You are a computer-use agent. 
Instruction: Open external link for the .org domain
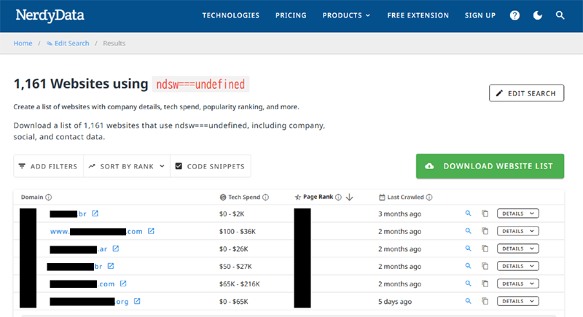[x=137, y=301]
